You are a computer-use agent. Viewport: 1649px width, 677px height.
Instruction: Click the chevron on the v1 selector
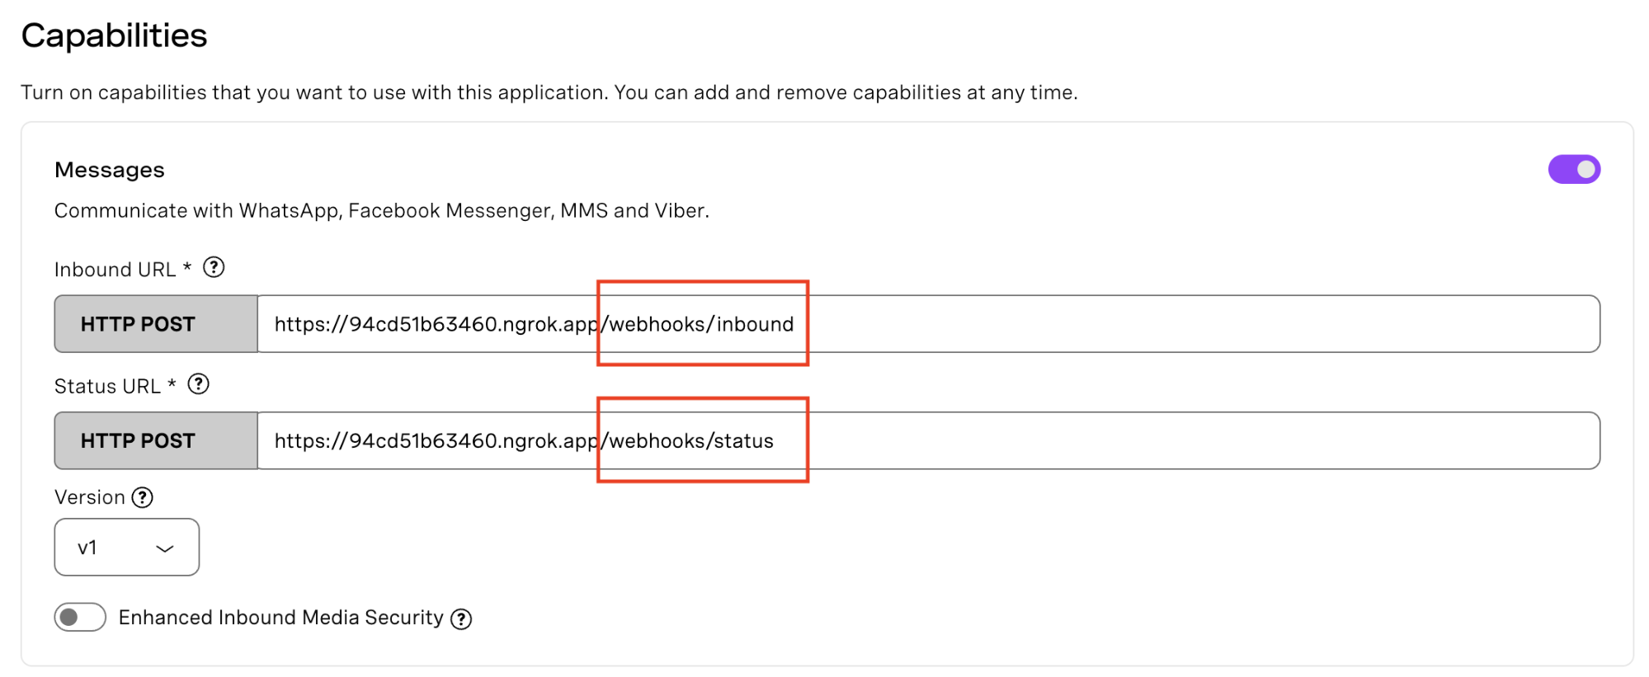point(165,547)
